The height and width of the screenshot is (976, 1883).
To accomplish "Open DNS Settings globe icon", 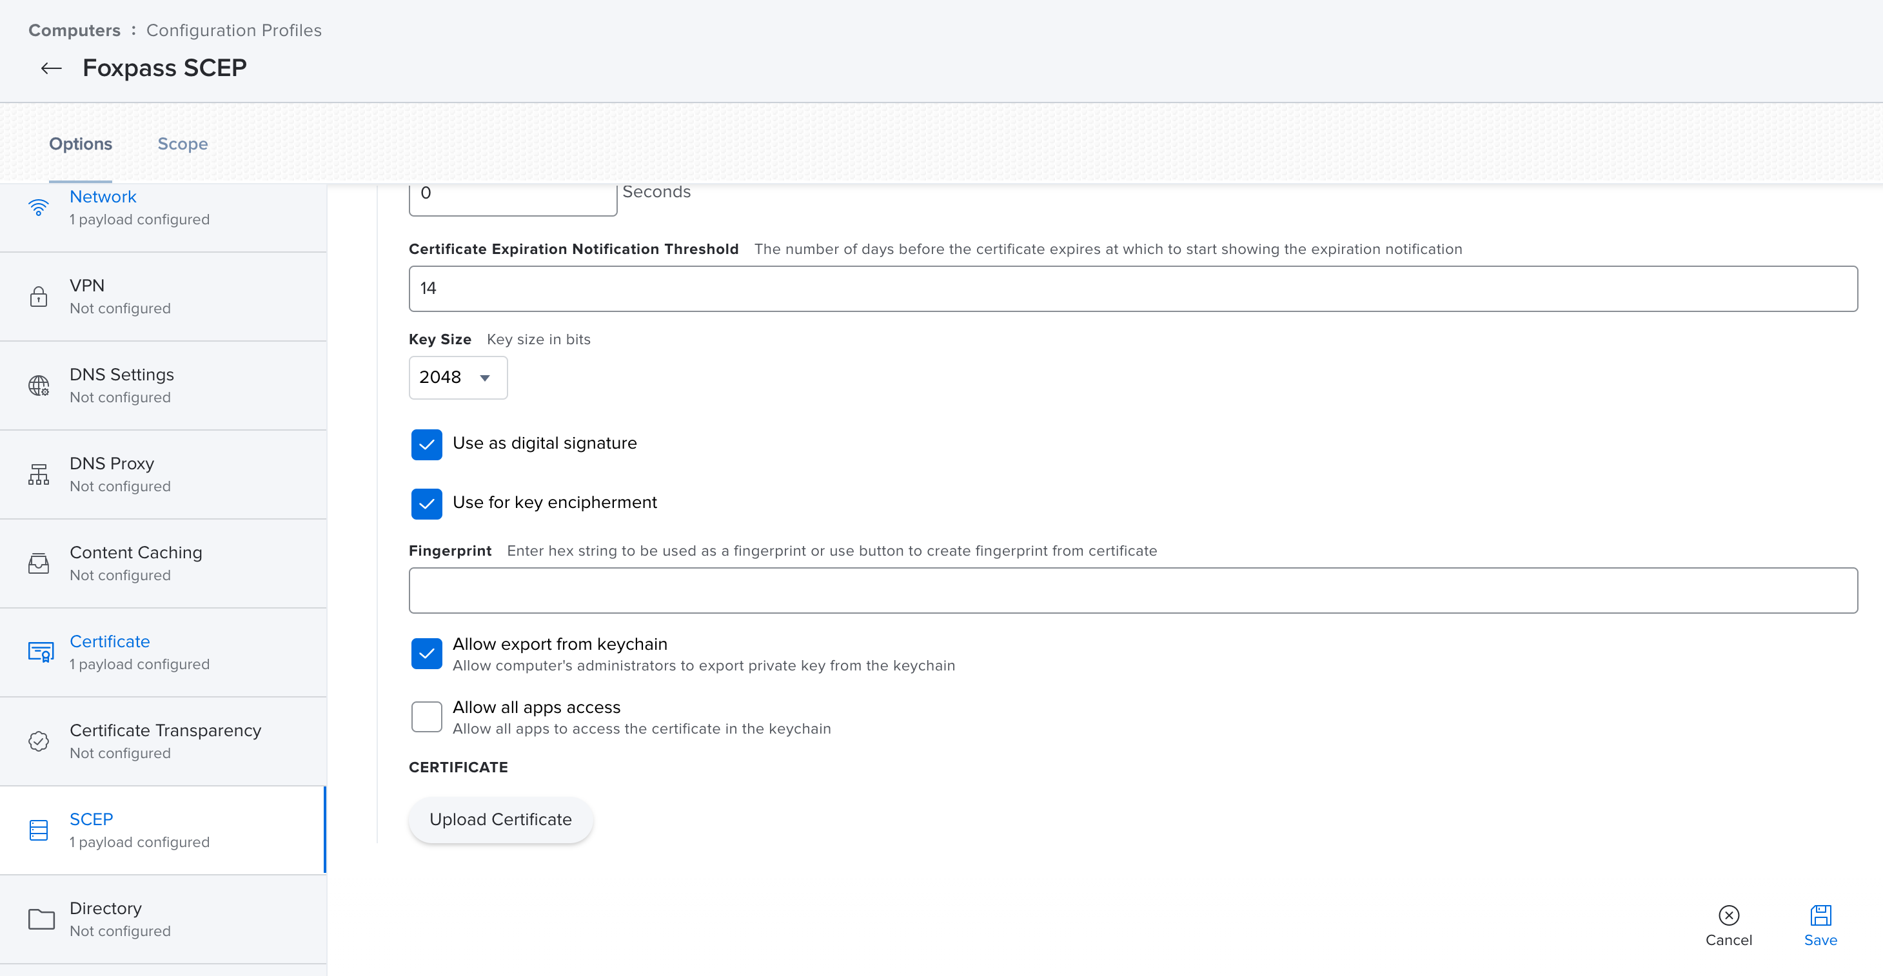I will (x=39, y=385).
